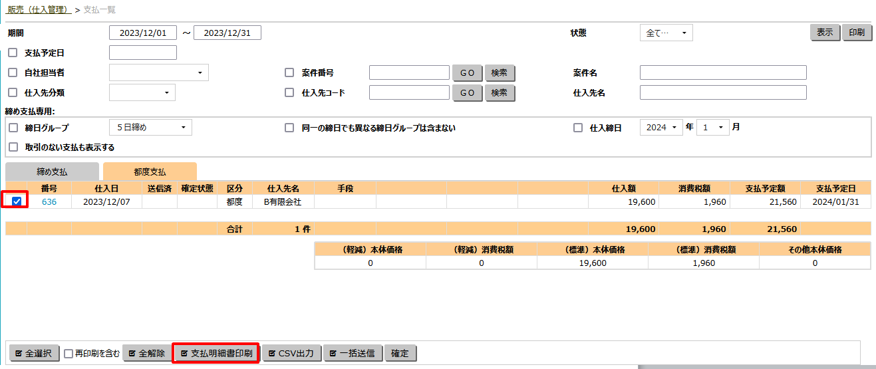Open payment number 636 link
The width and height of the screenshot is (876, 369).
49,201
